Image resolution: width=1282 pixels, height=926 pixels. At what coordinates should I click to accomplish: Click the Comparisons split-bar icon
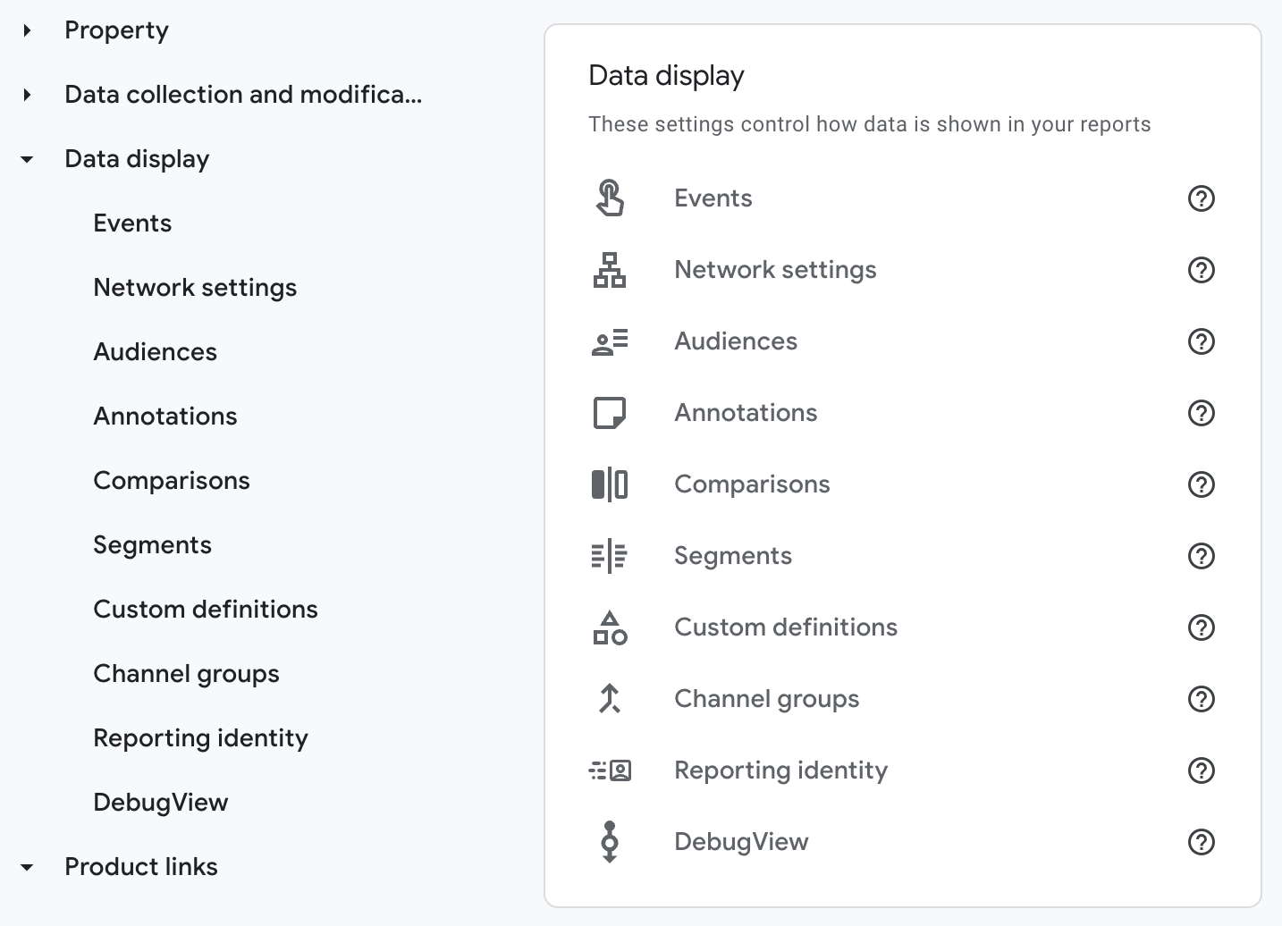pos(610,484)
